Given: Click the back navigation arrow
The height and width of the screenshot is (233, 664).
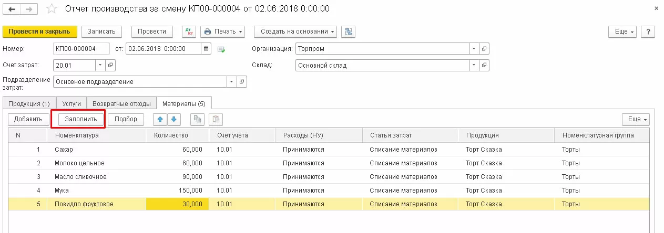Looking at the screenshot, I should point(13,9).
